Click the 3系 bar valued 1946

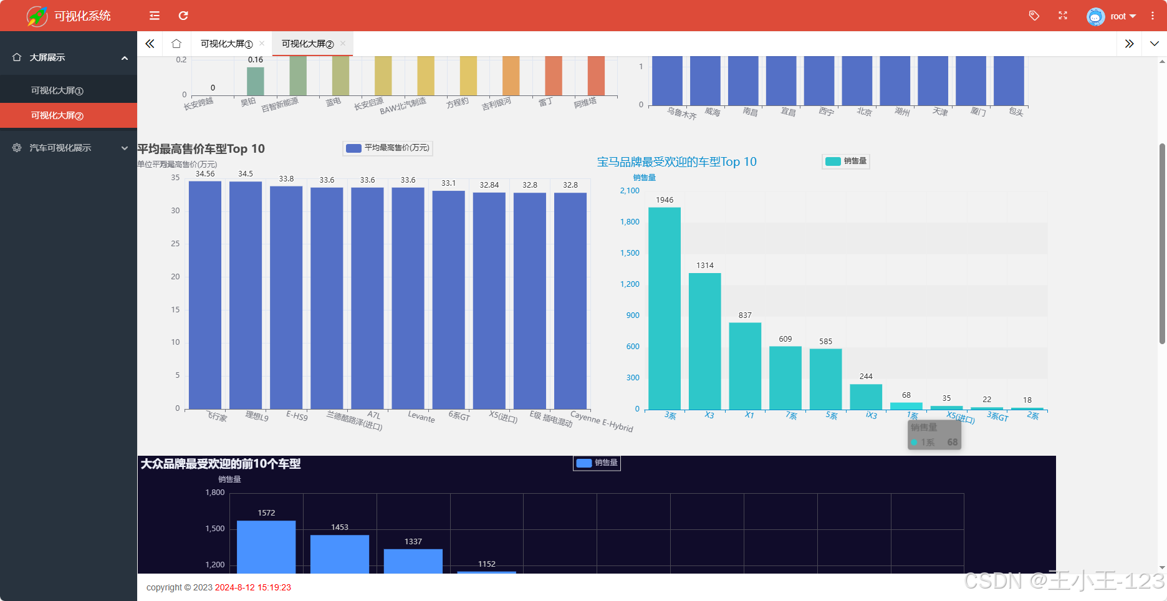[x=665, y=309]
